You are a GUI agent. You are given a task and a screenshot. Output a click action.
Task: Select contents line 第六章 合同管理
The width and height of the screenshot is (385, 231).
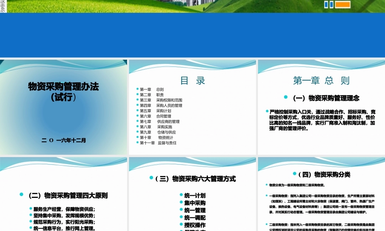156,116
